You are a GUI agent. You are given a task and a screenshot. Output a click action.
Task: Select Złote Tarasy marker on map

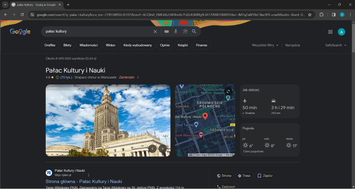pyautogui.click(x=196, y=124)
